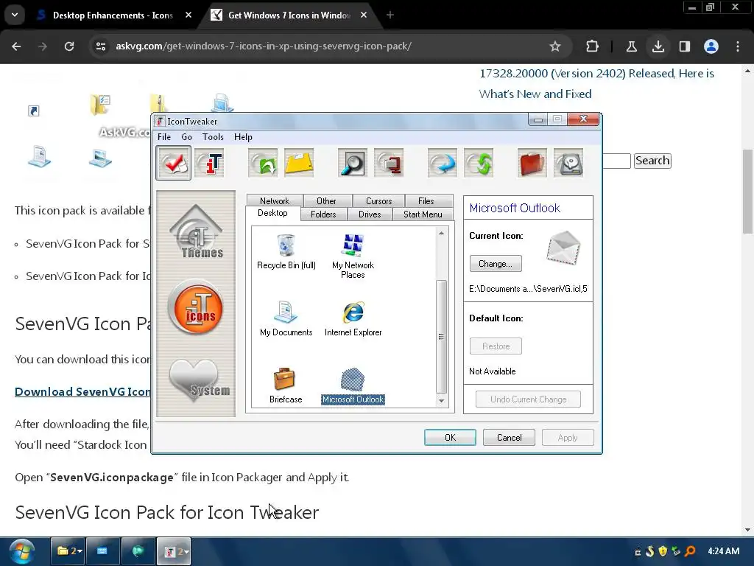Click OK in IconTweaker dialog

[x=450, y=438]
